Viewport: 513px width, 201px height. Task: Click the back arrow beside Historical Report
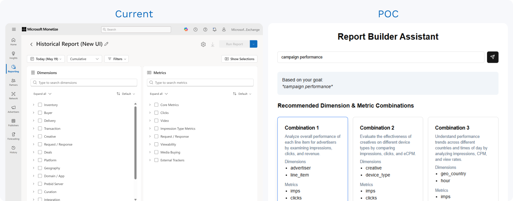click(31, 44)
